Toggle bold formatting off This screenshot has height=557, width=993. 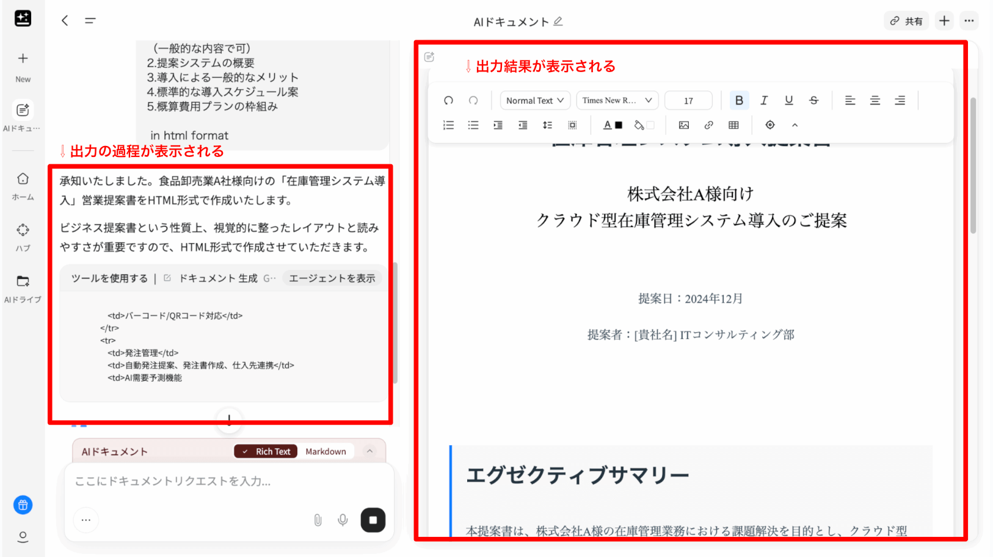[x=739, y=100]
